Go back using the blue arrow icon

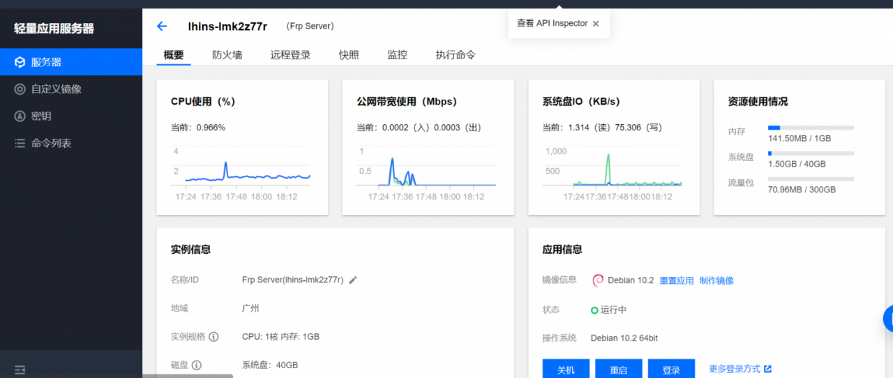click(x=162, y=26)
